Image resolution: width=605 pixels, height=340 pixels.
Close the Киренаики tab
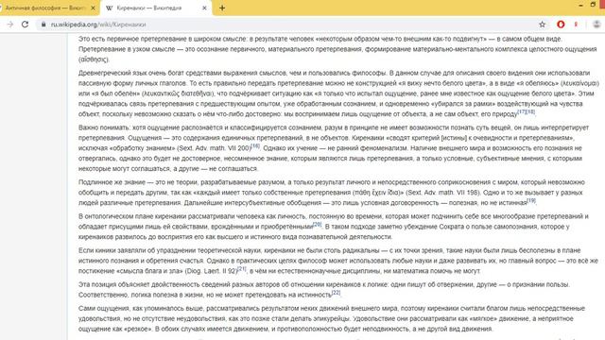pyautogui.click(x=204, y=8)
